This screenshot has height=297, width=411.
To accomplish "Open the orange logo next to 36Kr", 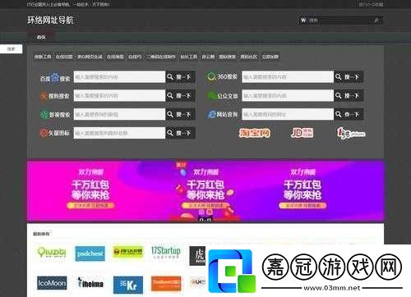I will 166,283.
